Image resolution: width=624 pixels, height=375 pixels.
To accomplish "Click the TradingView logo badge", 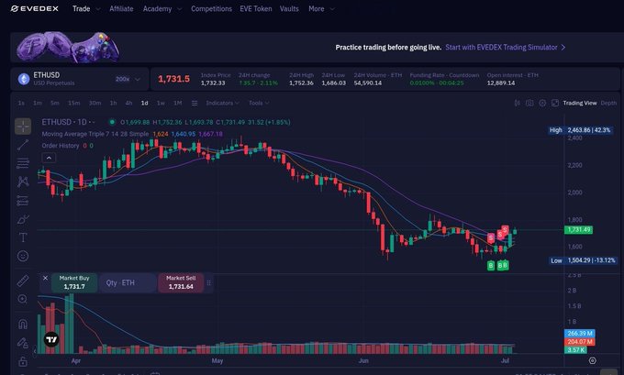I will [51, 339].
